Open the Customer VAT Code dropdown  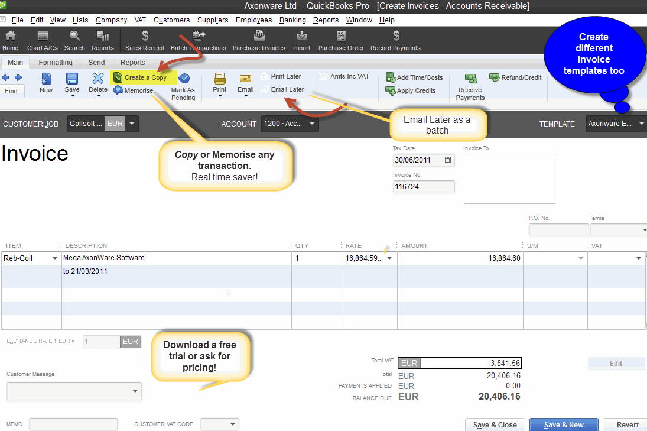tap(233, 424)
